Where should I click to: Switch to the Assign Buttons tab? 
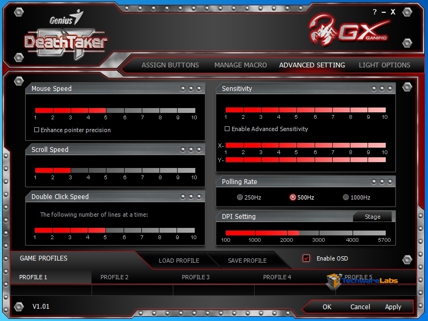pos(170,65)
